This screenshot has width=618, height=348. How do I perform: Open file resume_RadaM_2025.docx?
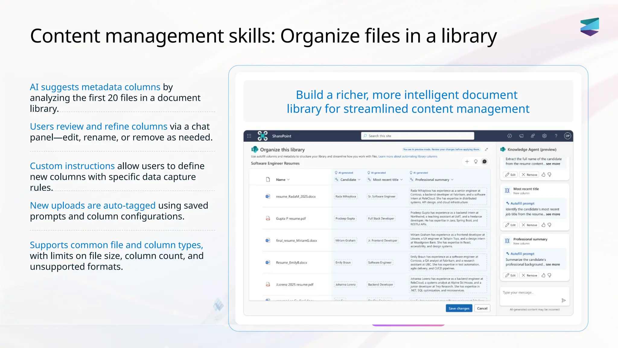pos(296,196)
